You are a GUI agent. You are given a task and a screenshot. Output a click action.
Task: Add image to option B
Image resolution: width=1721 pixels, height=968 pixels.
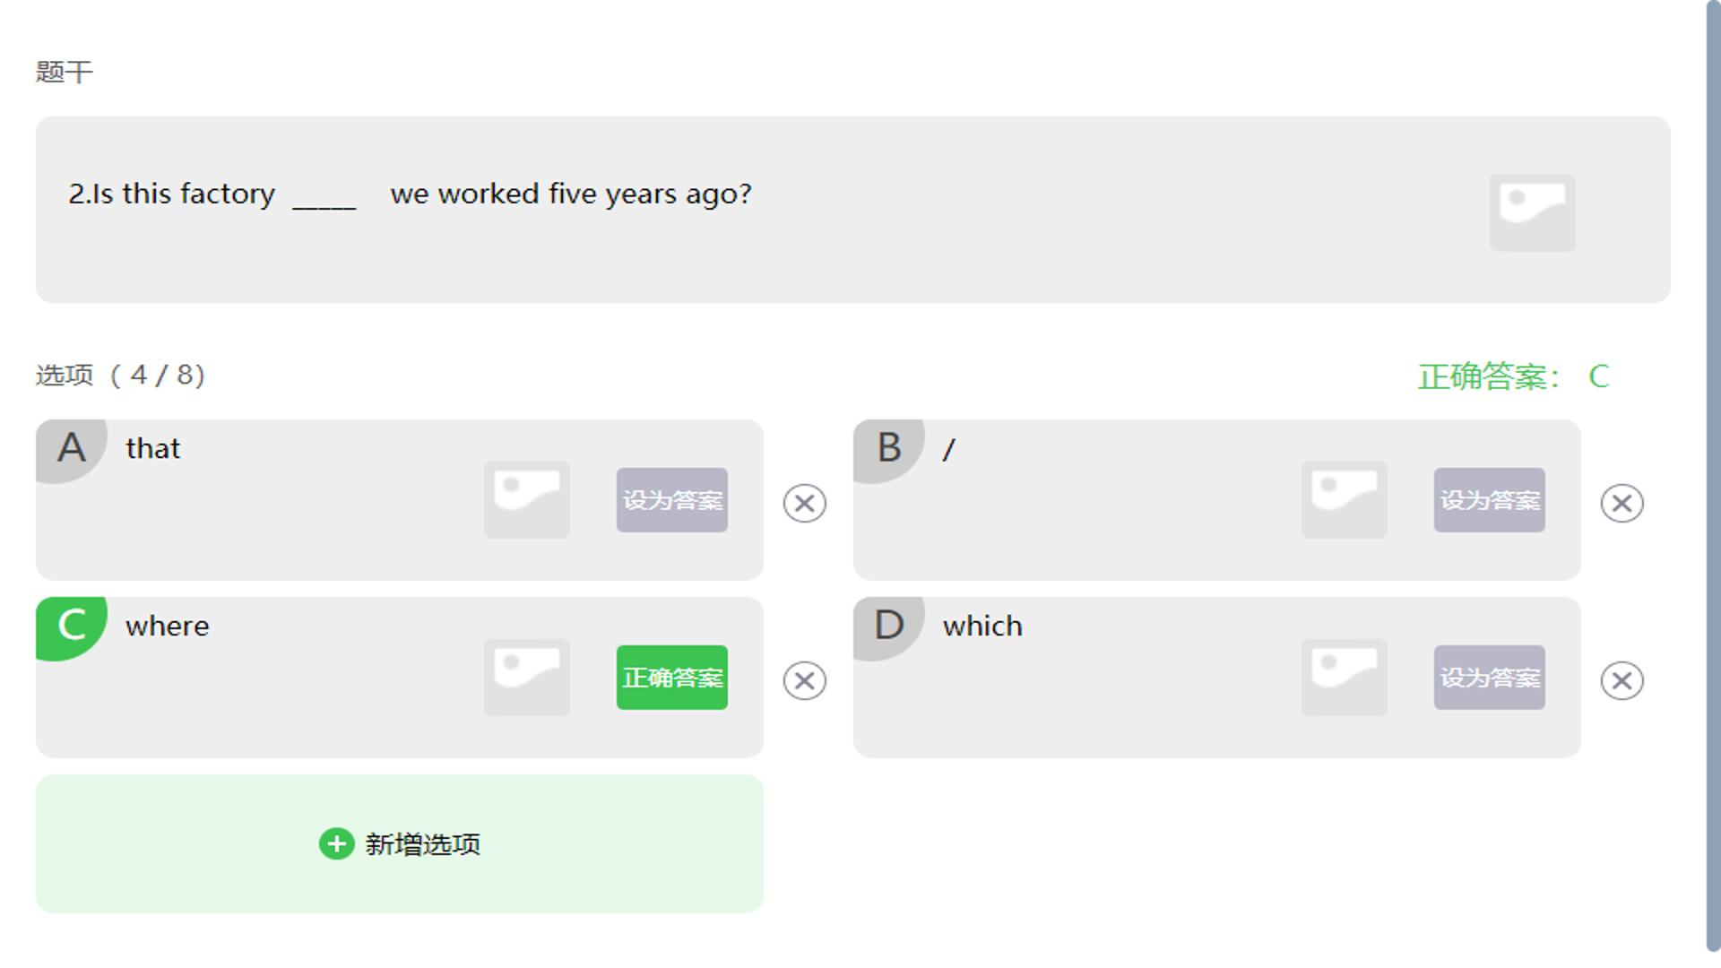click(1345, 500)
